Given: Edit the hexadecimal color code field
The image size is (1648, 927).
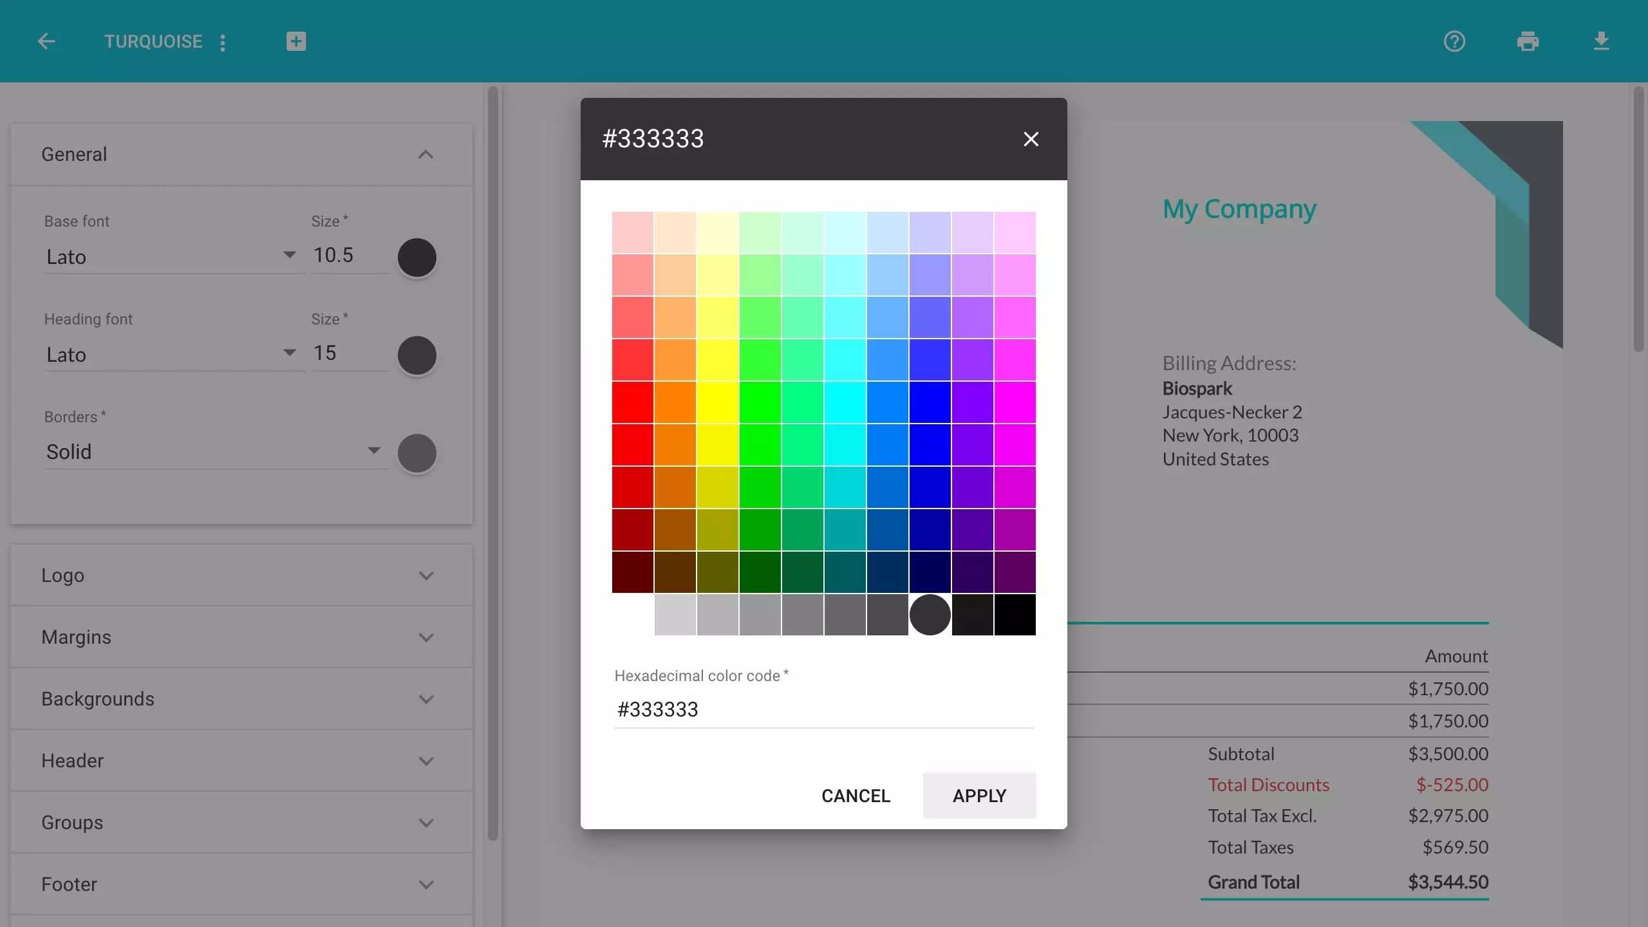Looking at the screenshot, I should (x=823, y=709).
